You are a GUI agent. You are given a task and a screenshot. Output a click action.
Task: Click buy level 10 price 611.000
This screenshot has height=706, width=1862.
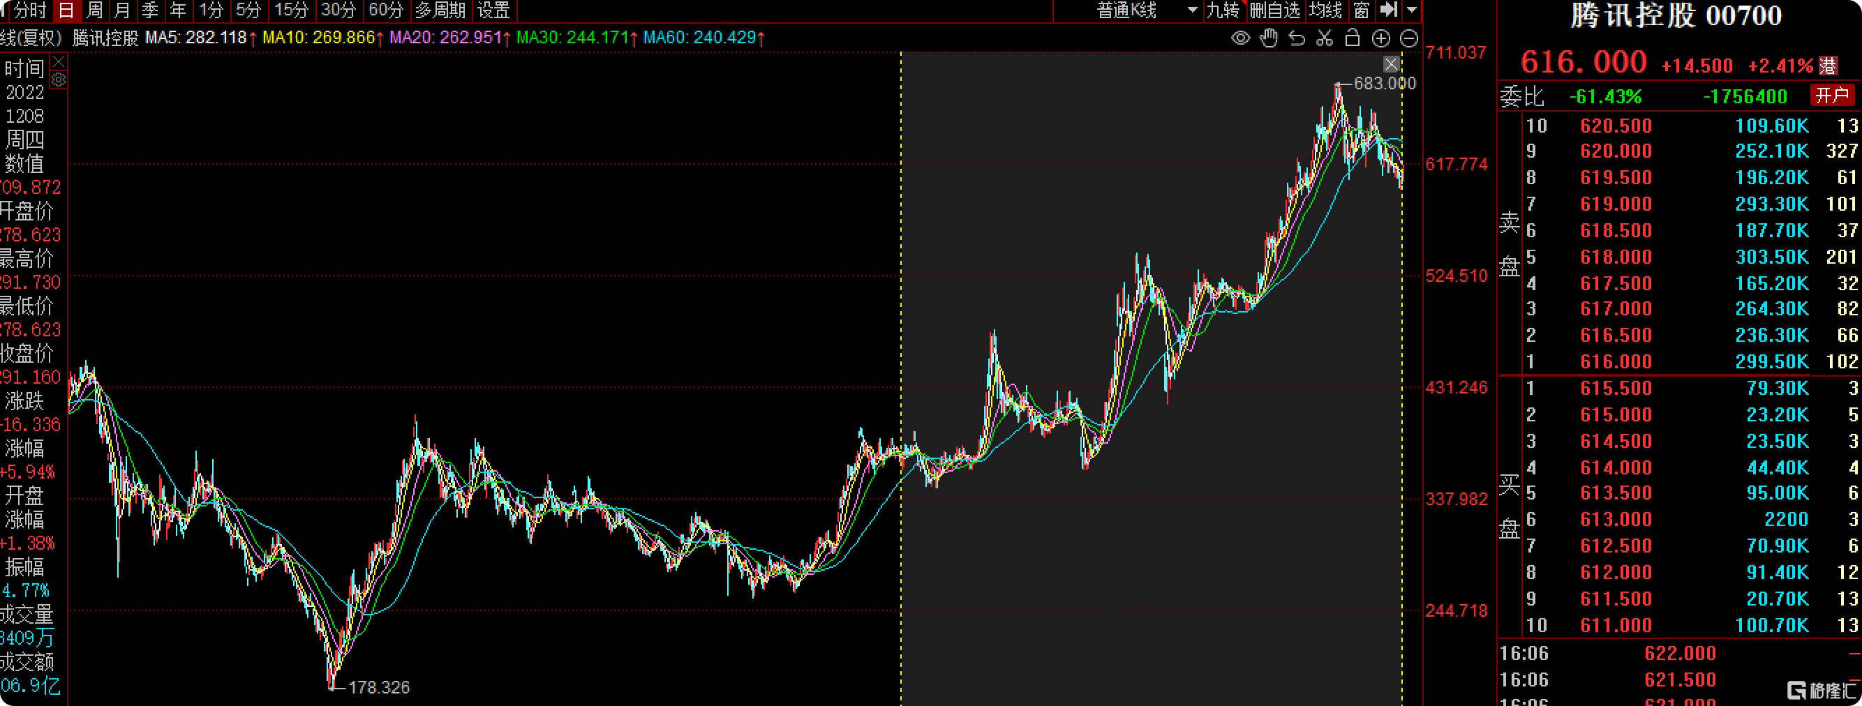click(x=1616, y=625)
